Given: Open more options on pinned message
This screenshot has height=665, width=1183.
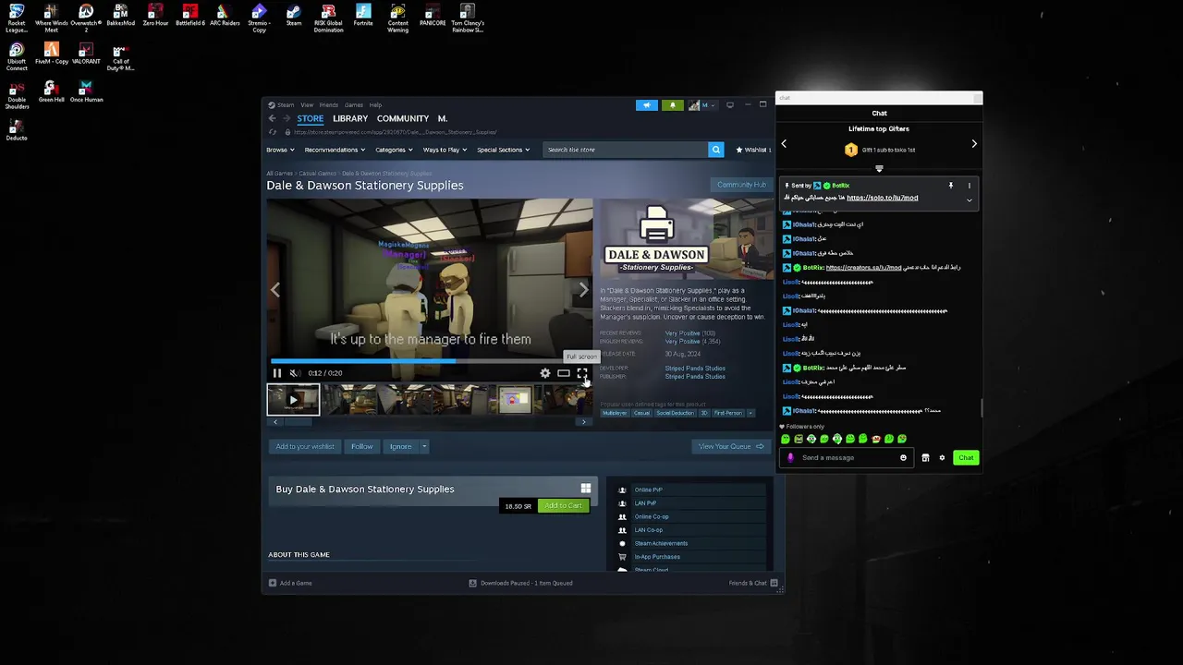Looking at the screenshot, I should [x=969, y=186].
